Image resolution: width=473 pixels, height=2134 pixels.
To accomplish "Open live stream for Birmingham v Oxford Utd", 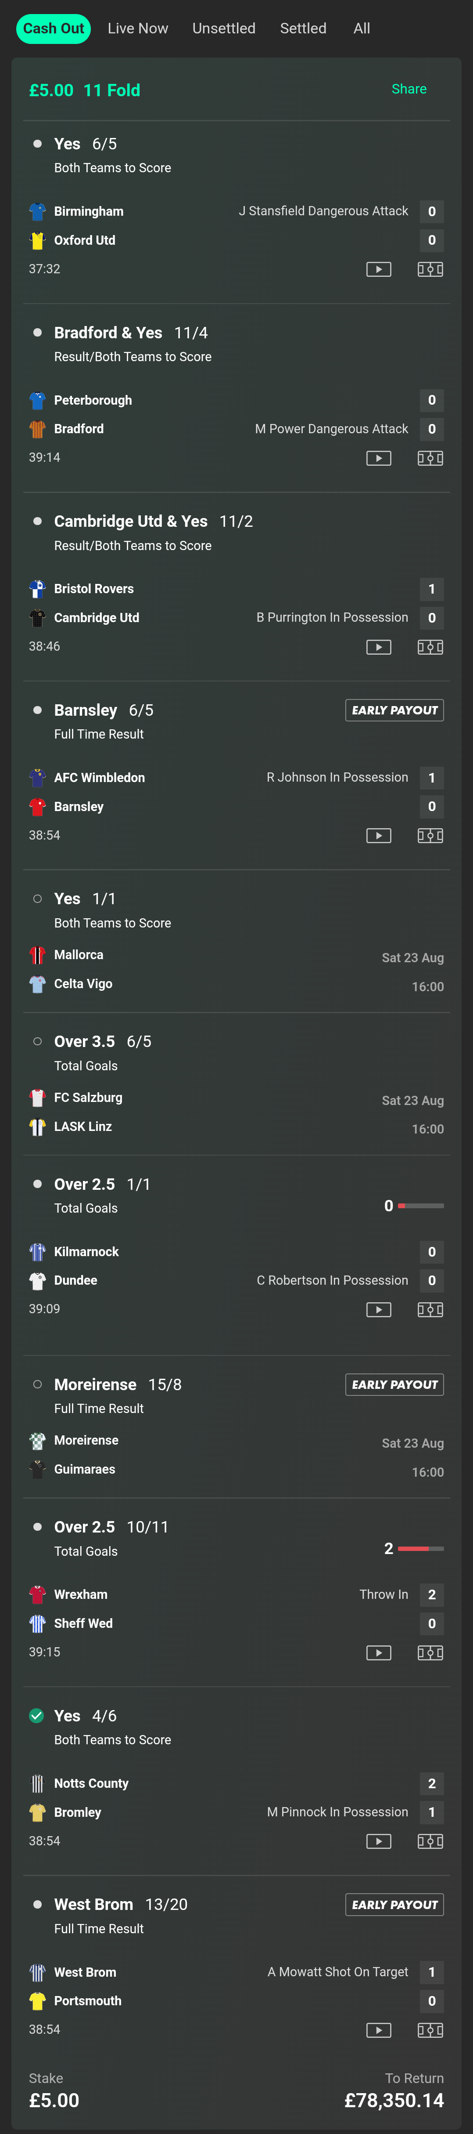I will pos(379,269).
